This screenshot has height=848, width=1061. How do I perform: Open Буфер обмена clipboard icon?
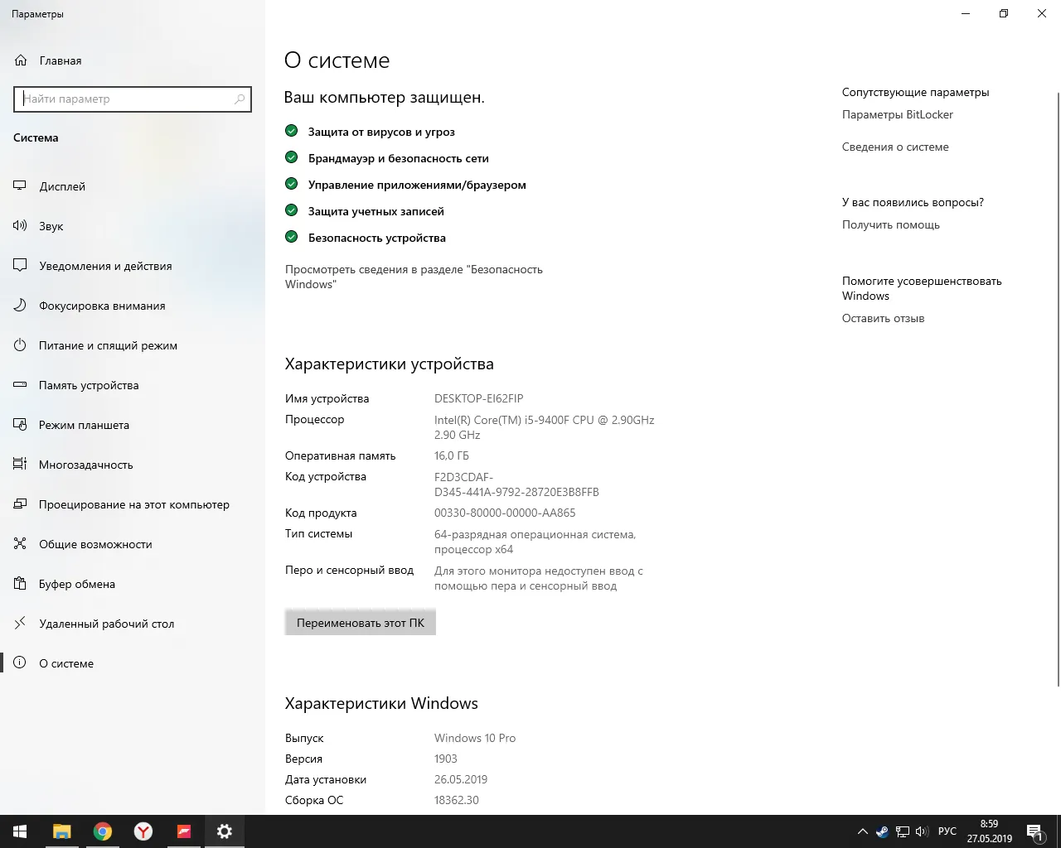point(21,584)
